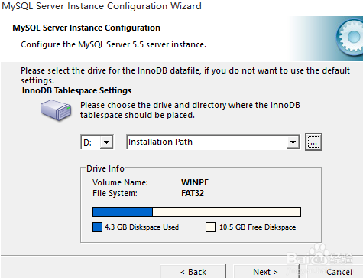Click the Free Diskspace legend swatch

tap(210, 227)
